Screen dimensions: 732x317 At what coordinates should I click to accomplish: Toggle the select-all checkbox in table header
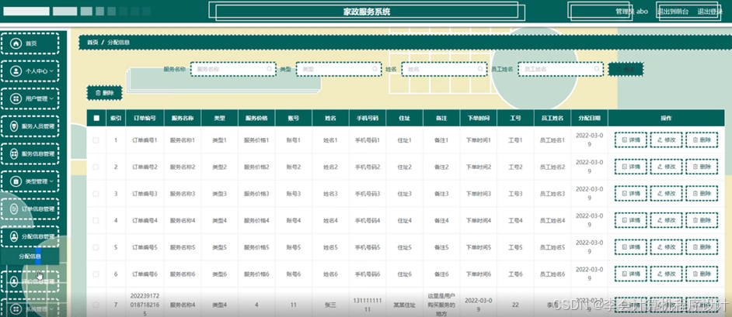pyautogui.click(x=96, y=119)
